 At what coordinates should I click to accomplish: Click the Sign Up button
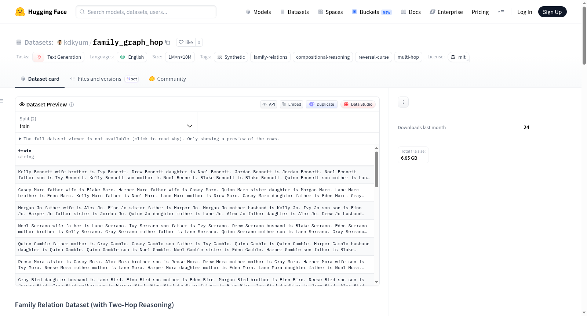click(552, 12)
